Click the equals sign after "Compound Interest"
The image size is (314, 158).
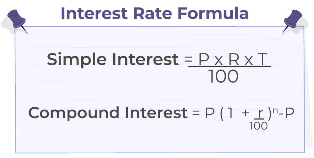[197, 113]
